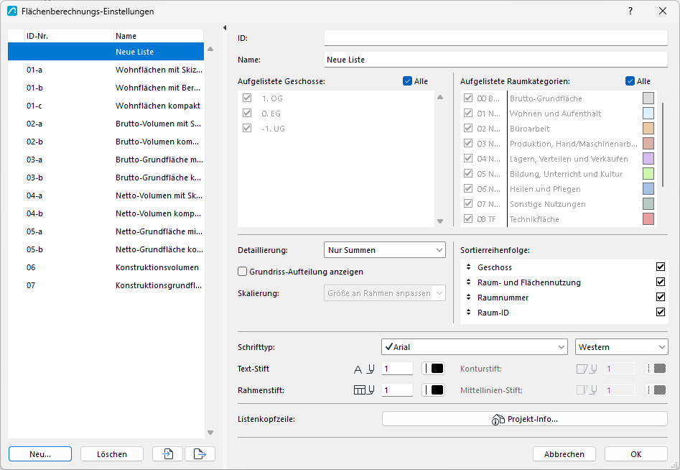This screenshot has height=470, width=680.
Task: Click the Neu... button
Action: 40,454
